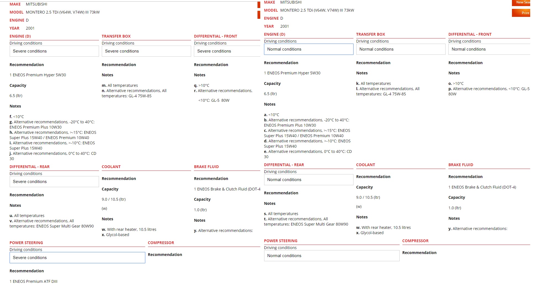The image size is (536, 285).
Task: Expand Power Steering Severe conditions dropdown
Action: (x=77, y=258)
